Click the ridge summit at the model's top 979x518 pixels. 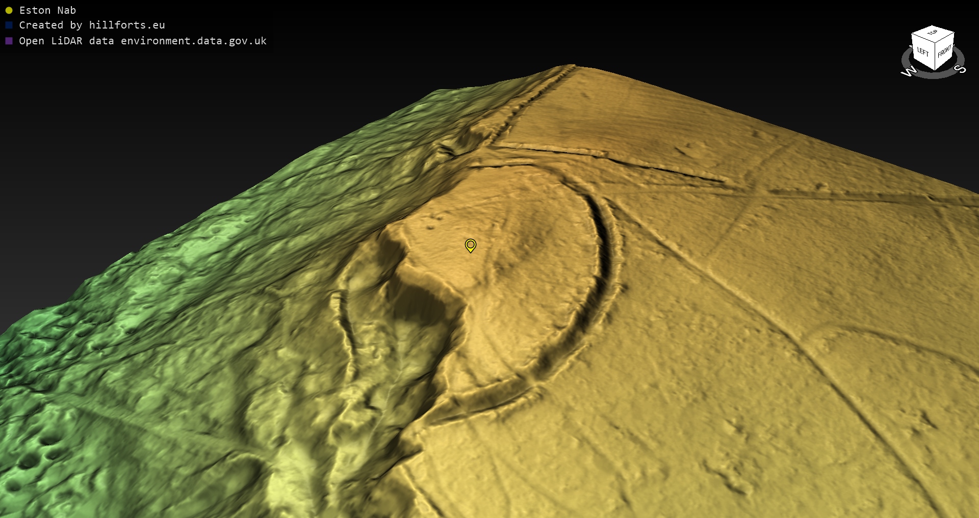pos(571,67)
